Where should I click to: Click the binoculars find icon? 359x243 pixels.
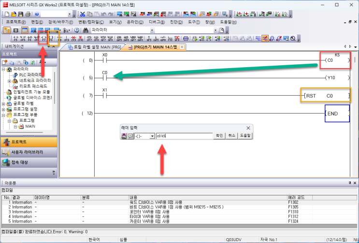86,30
